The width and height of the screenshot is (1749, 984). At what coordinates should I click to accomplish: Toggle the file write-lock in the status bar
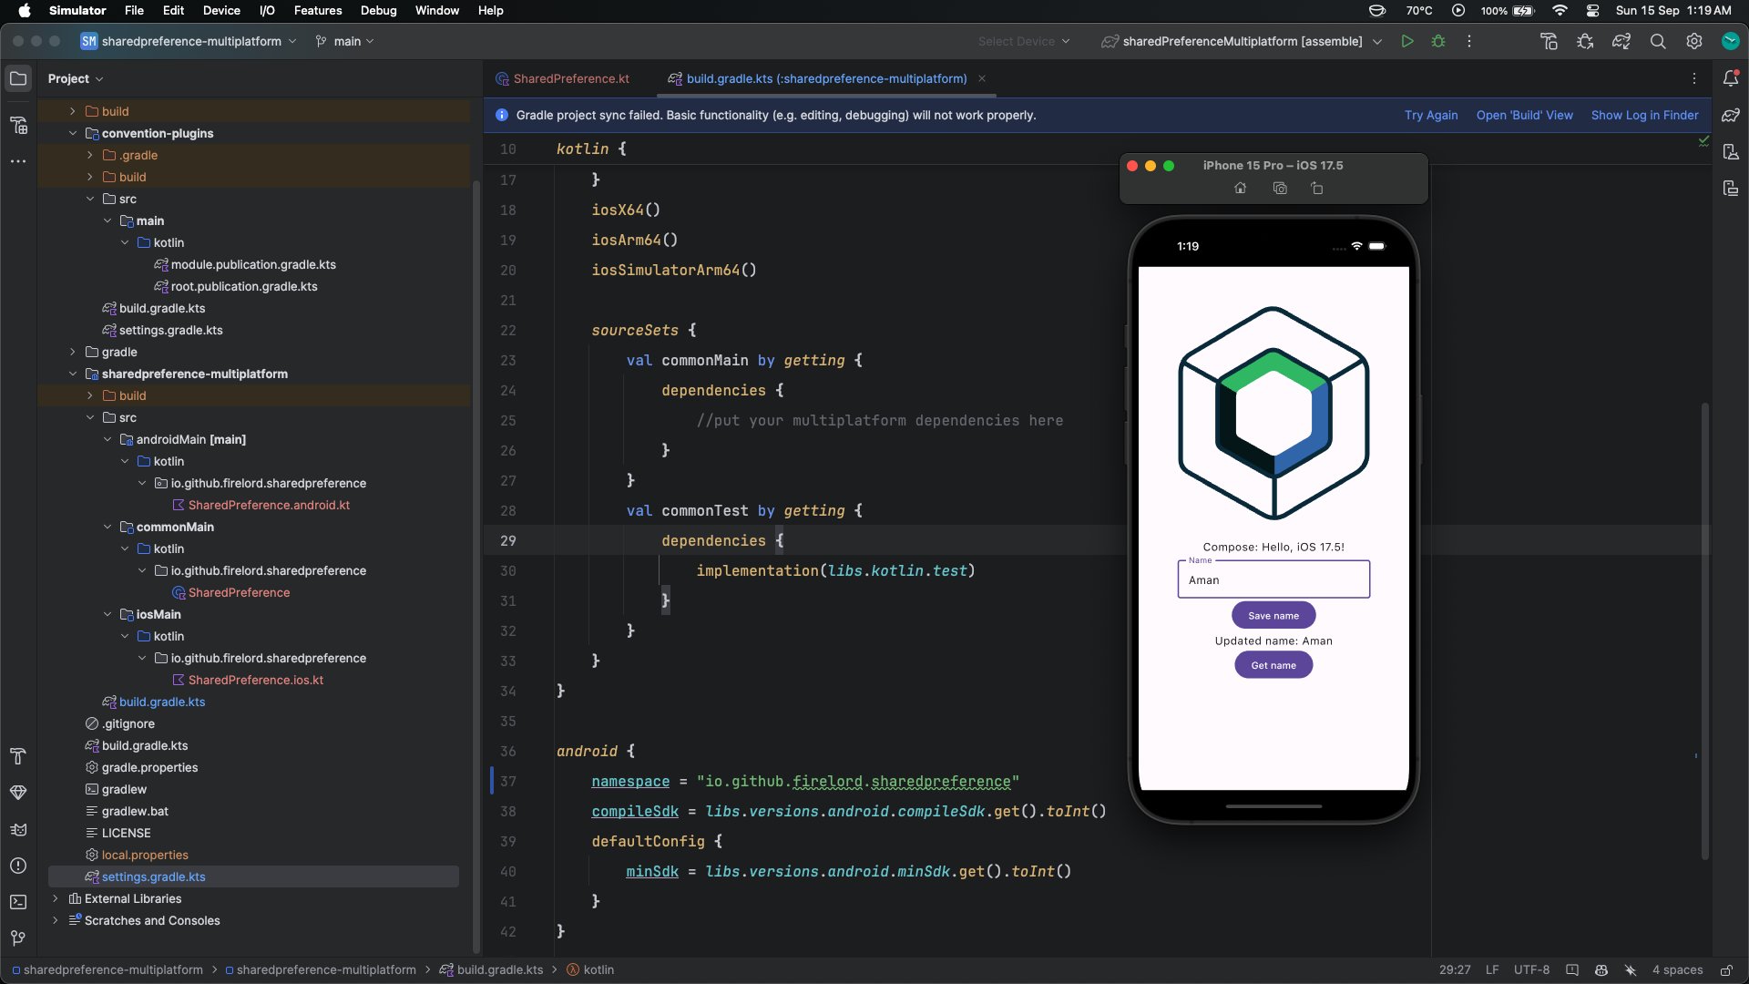coord(1727,969)
